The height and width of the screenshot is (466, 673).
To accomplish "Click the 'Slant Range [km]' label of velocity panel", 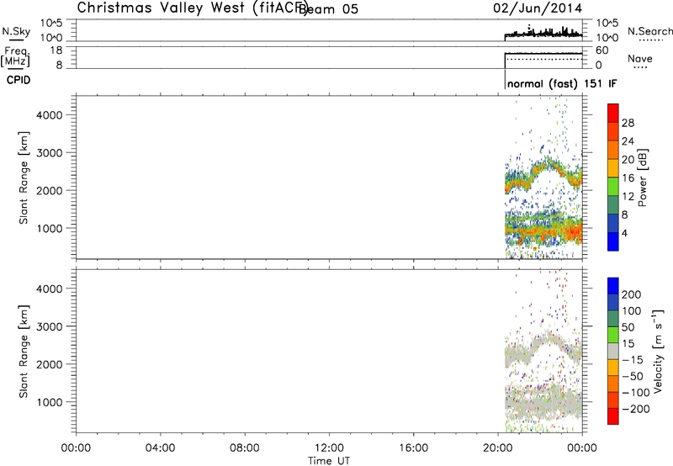I will (24, 352).
